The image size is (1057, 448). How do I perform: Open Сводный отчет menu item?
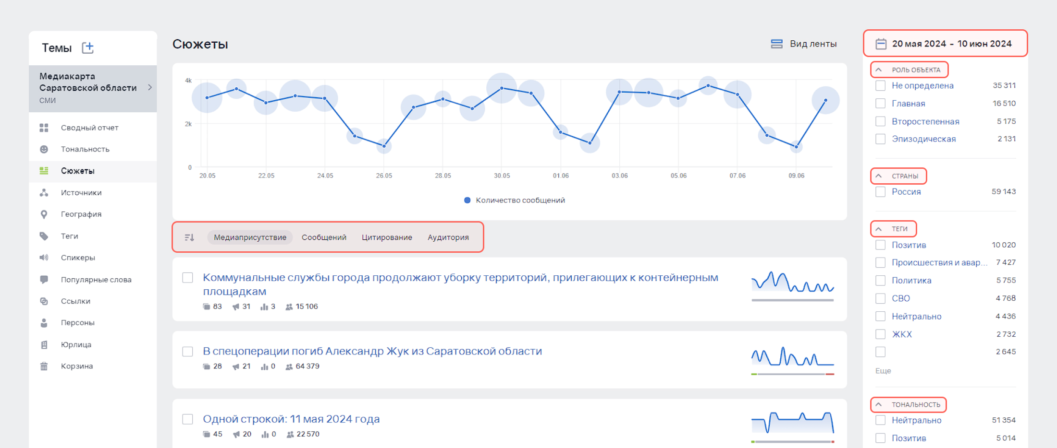pos(93,128)
